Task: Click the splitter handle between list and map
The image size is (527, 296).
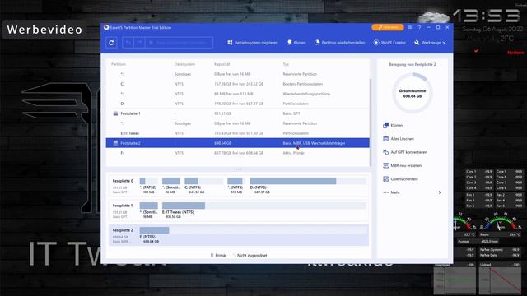Action: (x=239, y=169)
